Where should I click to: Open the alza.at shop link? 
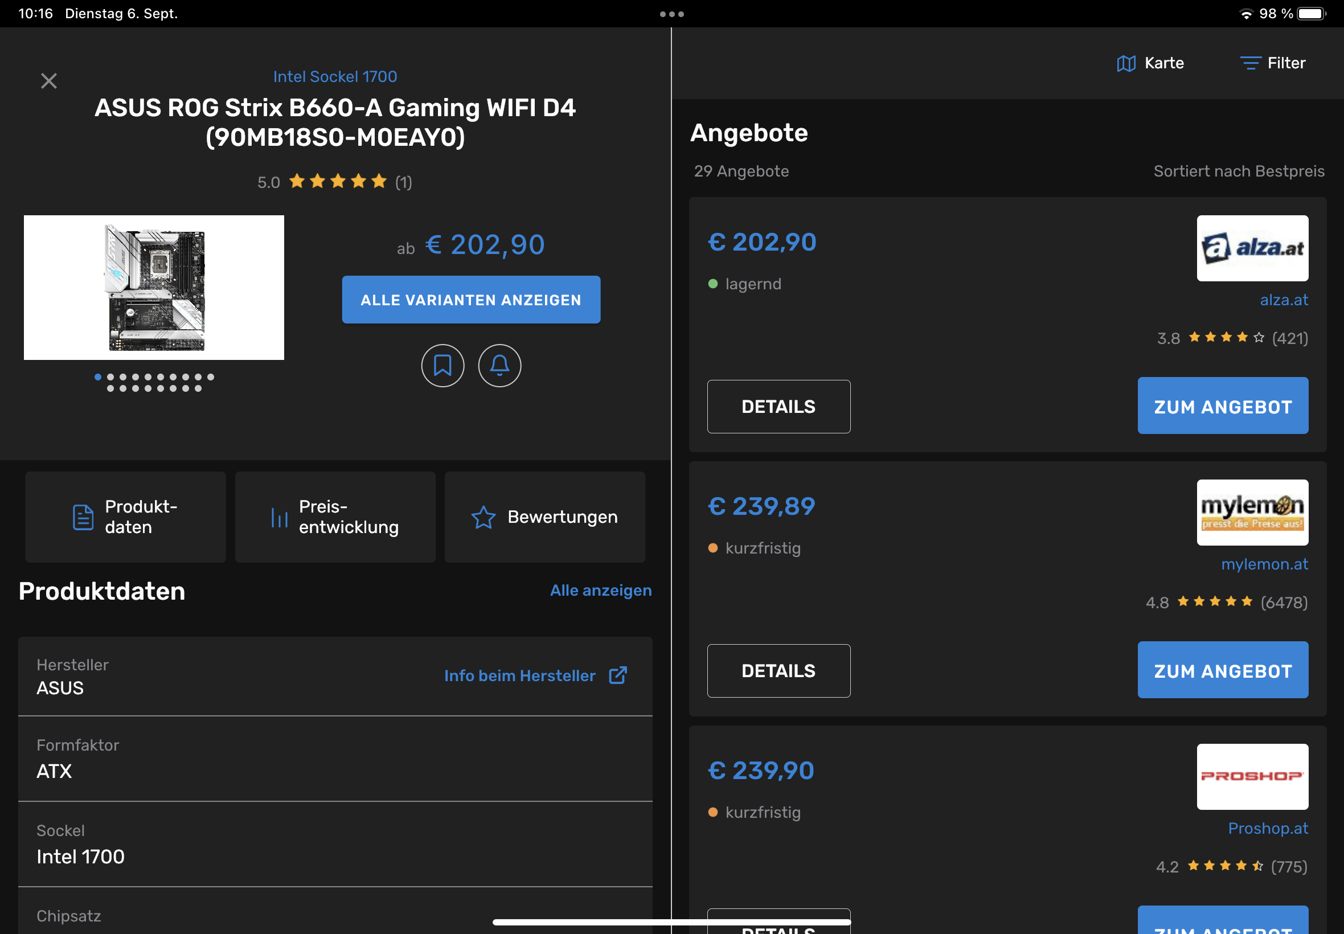click(x=1284, y=300)
